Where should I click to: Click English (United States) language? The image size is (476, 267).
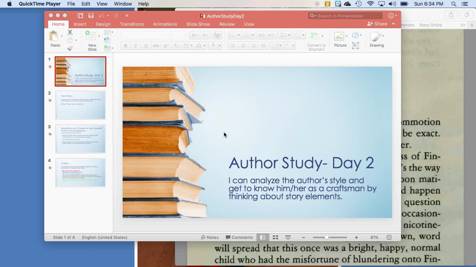[x=105, y=237]
